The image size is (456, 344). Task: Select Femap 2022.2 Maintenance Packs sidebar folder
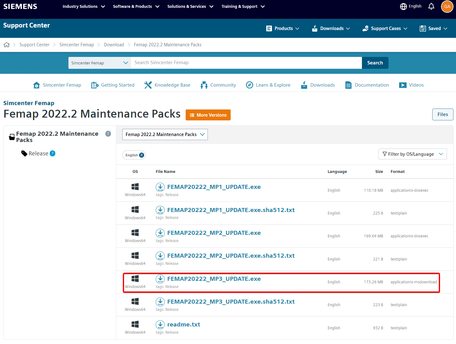[57, 137]
